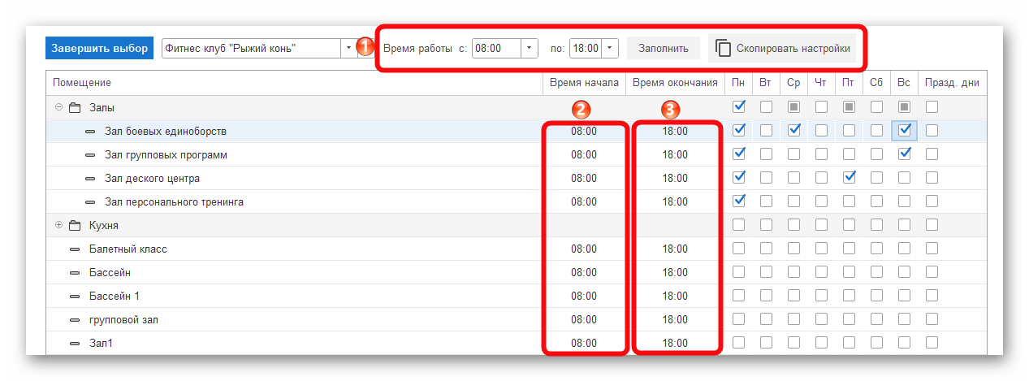
Task: Click the Залы folder icon
Action: click(x=74, y=107)
